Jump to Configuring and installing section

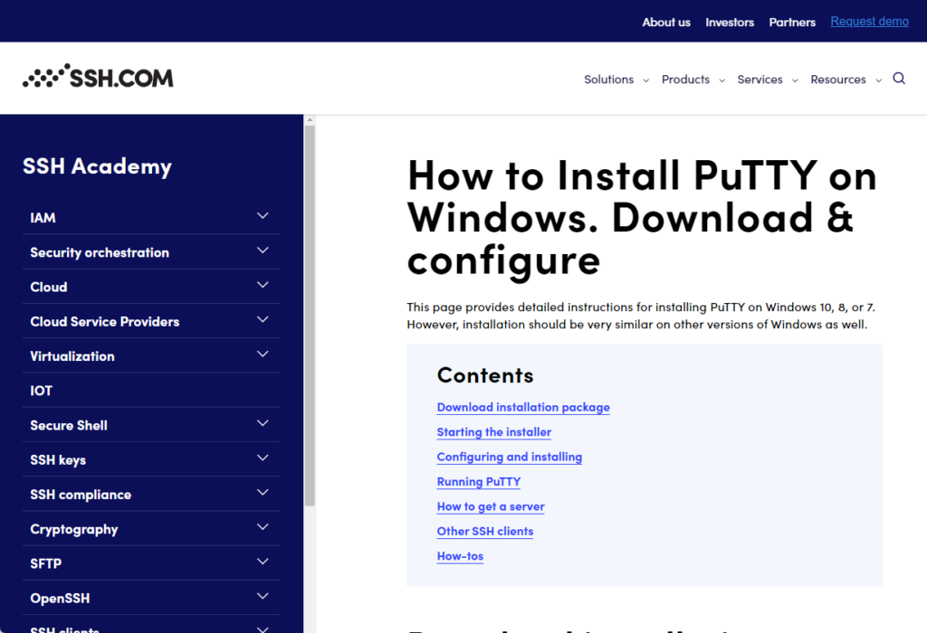tap(509, 457)
